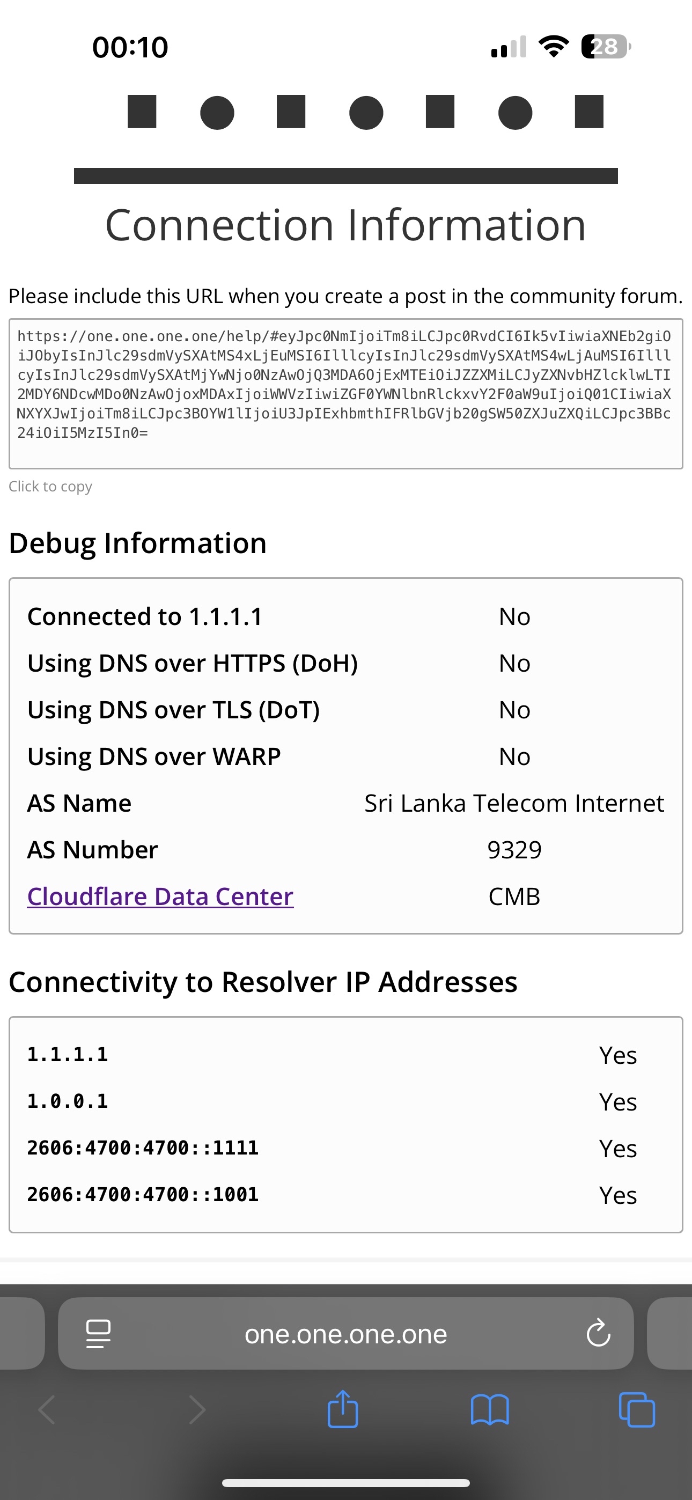Tap the battery indicator in status bar
Screen dimensions: 692x1500
point(606,47)
